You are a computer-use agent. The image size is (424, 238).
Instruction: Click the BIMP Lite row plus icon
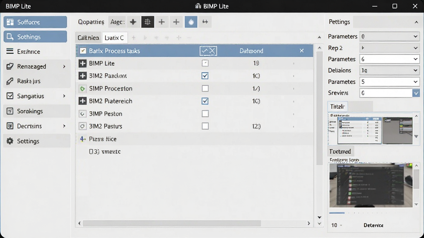82,63
